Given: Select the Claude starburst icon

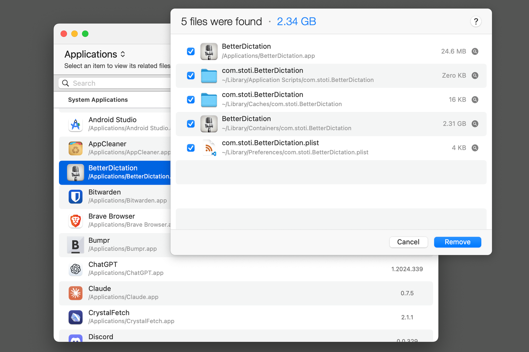Looking at the screenshot, I should [75, 293].
